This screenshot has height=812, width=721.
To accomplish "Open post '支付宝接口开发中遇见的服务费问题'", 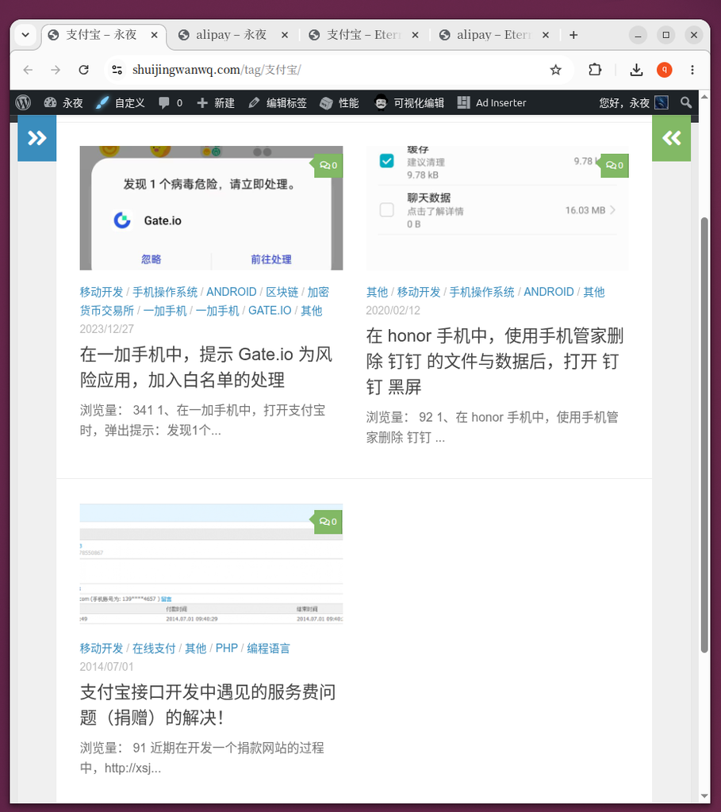I will [x=208, y=705].
